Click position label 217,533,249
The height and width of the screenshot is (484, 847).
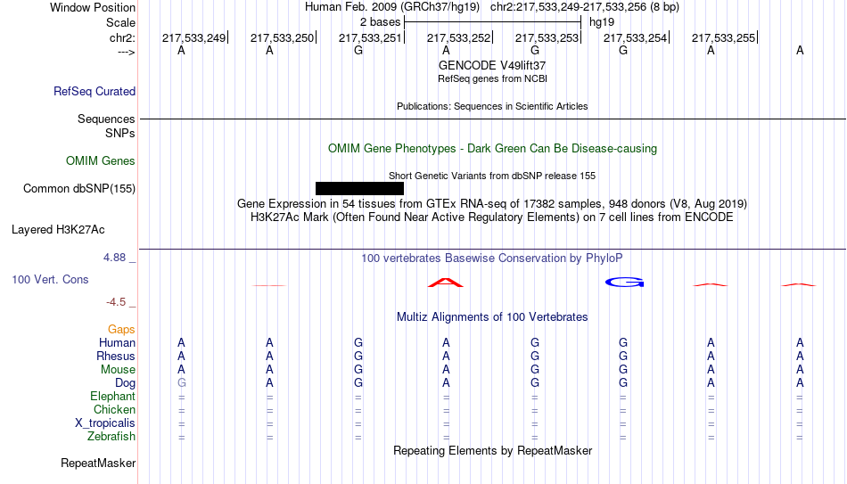194,37
